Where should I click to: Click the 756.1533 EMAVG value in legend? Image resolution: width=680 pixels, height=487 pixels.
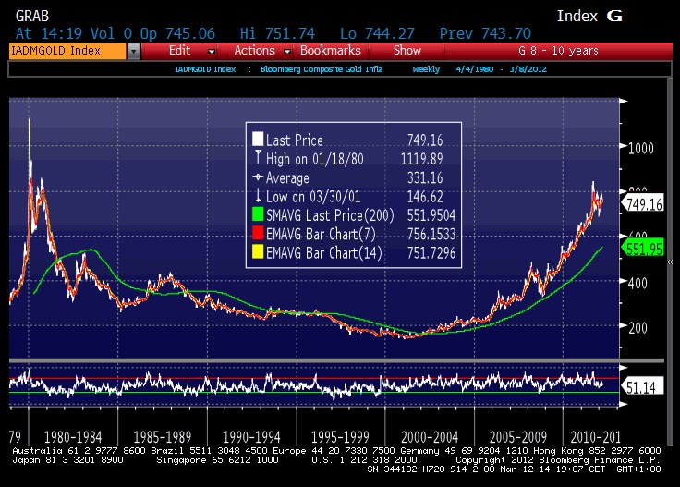[431, 234]
